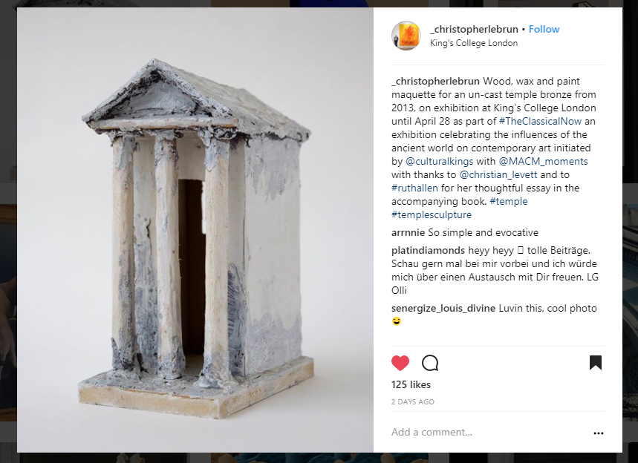Image resolution: width=638 pixels, height=463 pixels.
Task: Unlike the post via red heart icon
Action: point(400,363)
